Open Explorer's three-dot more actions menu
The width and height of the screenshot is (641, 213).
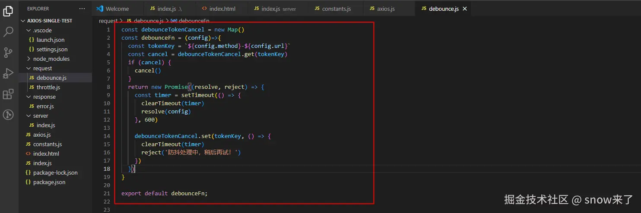[82, 9]
